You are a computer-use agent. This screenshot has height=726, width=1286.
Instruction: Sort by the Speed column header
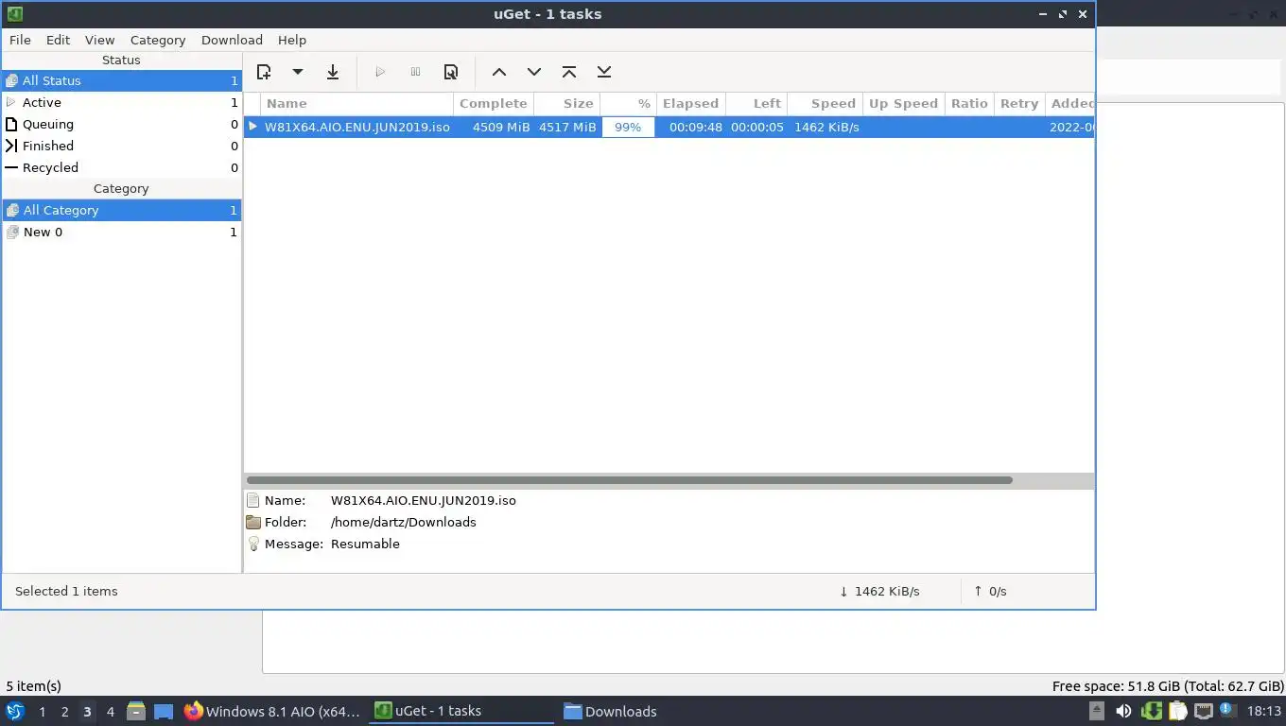[x=825, y=103]
